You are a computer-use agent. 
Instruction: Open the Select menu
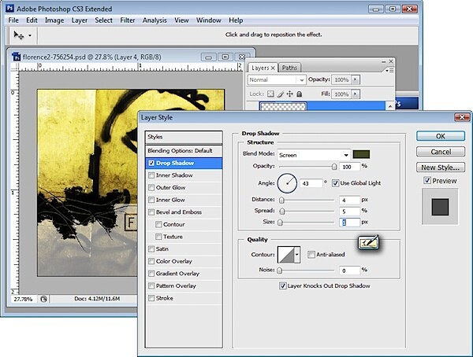pos(104,20)
